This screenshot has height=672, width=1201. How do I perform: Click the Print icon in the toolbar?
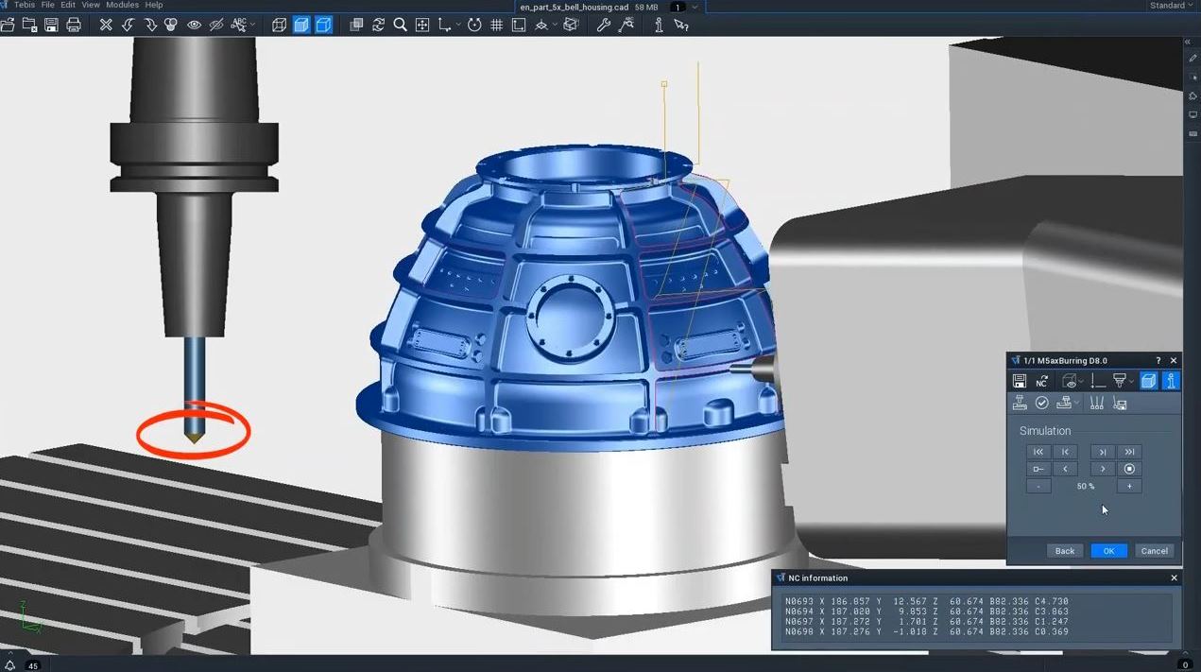[74, 25]
